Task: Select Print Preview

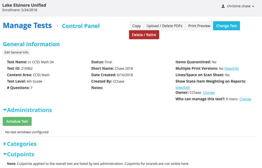Action: pos(199,26)
